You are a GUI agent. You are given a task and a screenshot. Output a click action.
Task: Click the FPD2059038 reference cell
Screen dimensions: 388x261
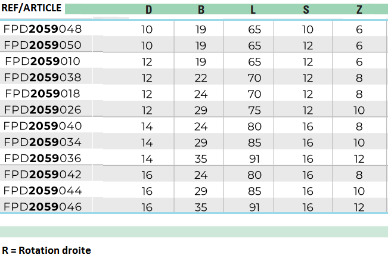[42, 77]
